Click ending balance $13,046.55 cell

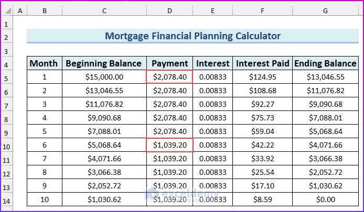(325, 77)
